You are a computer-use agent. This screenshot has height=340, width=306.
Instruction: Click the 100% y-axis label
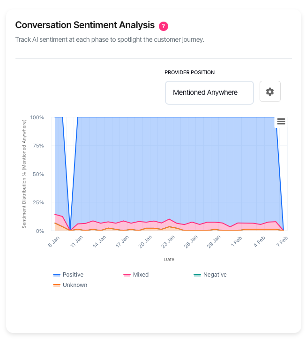(37, 117)
